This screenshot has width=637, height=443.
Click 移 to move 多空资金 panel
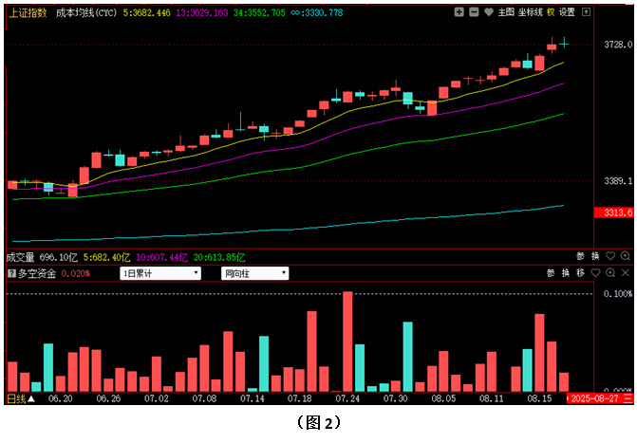(x=580, y=273)
